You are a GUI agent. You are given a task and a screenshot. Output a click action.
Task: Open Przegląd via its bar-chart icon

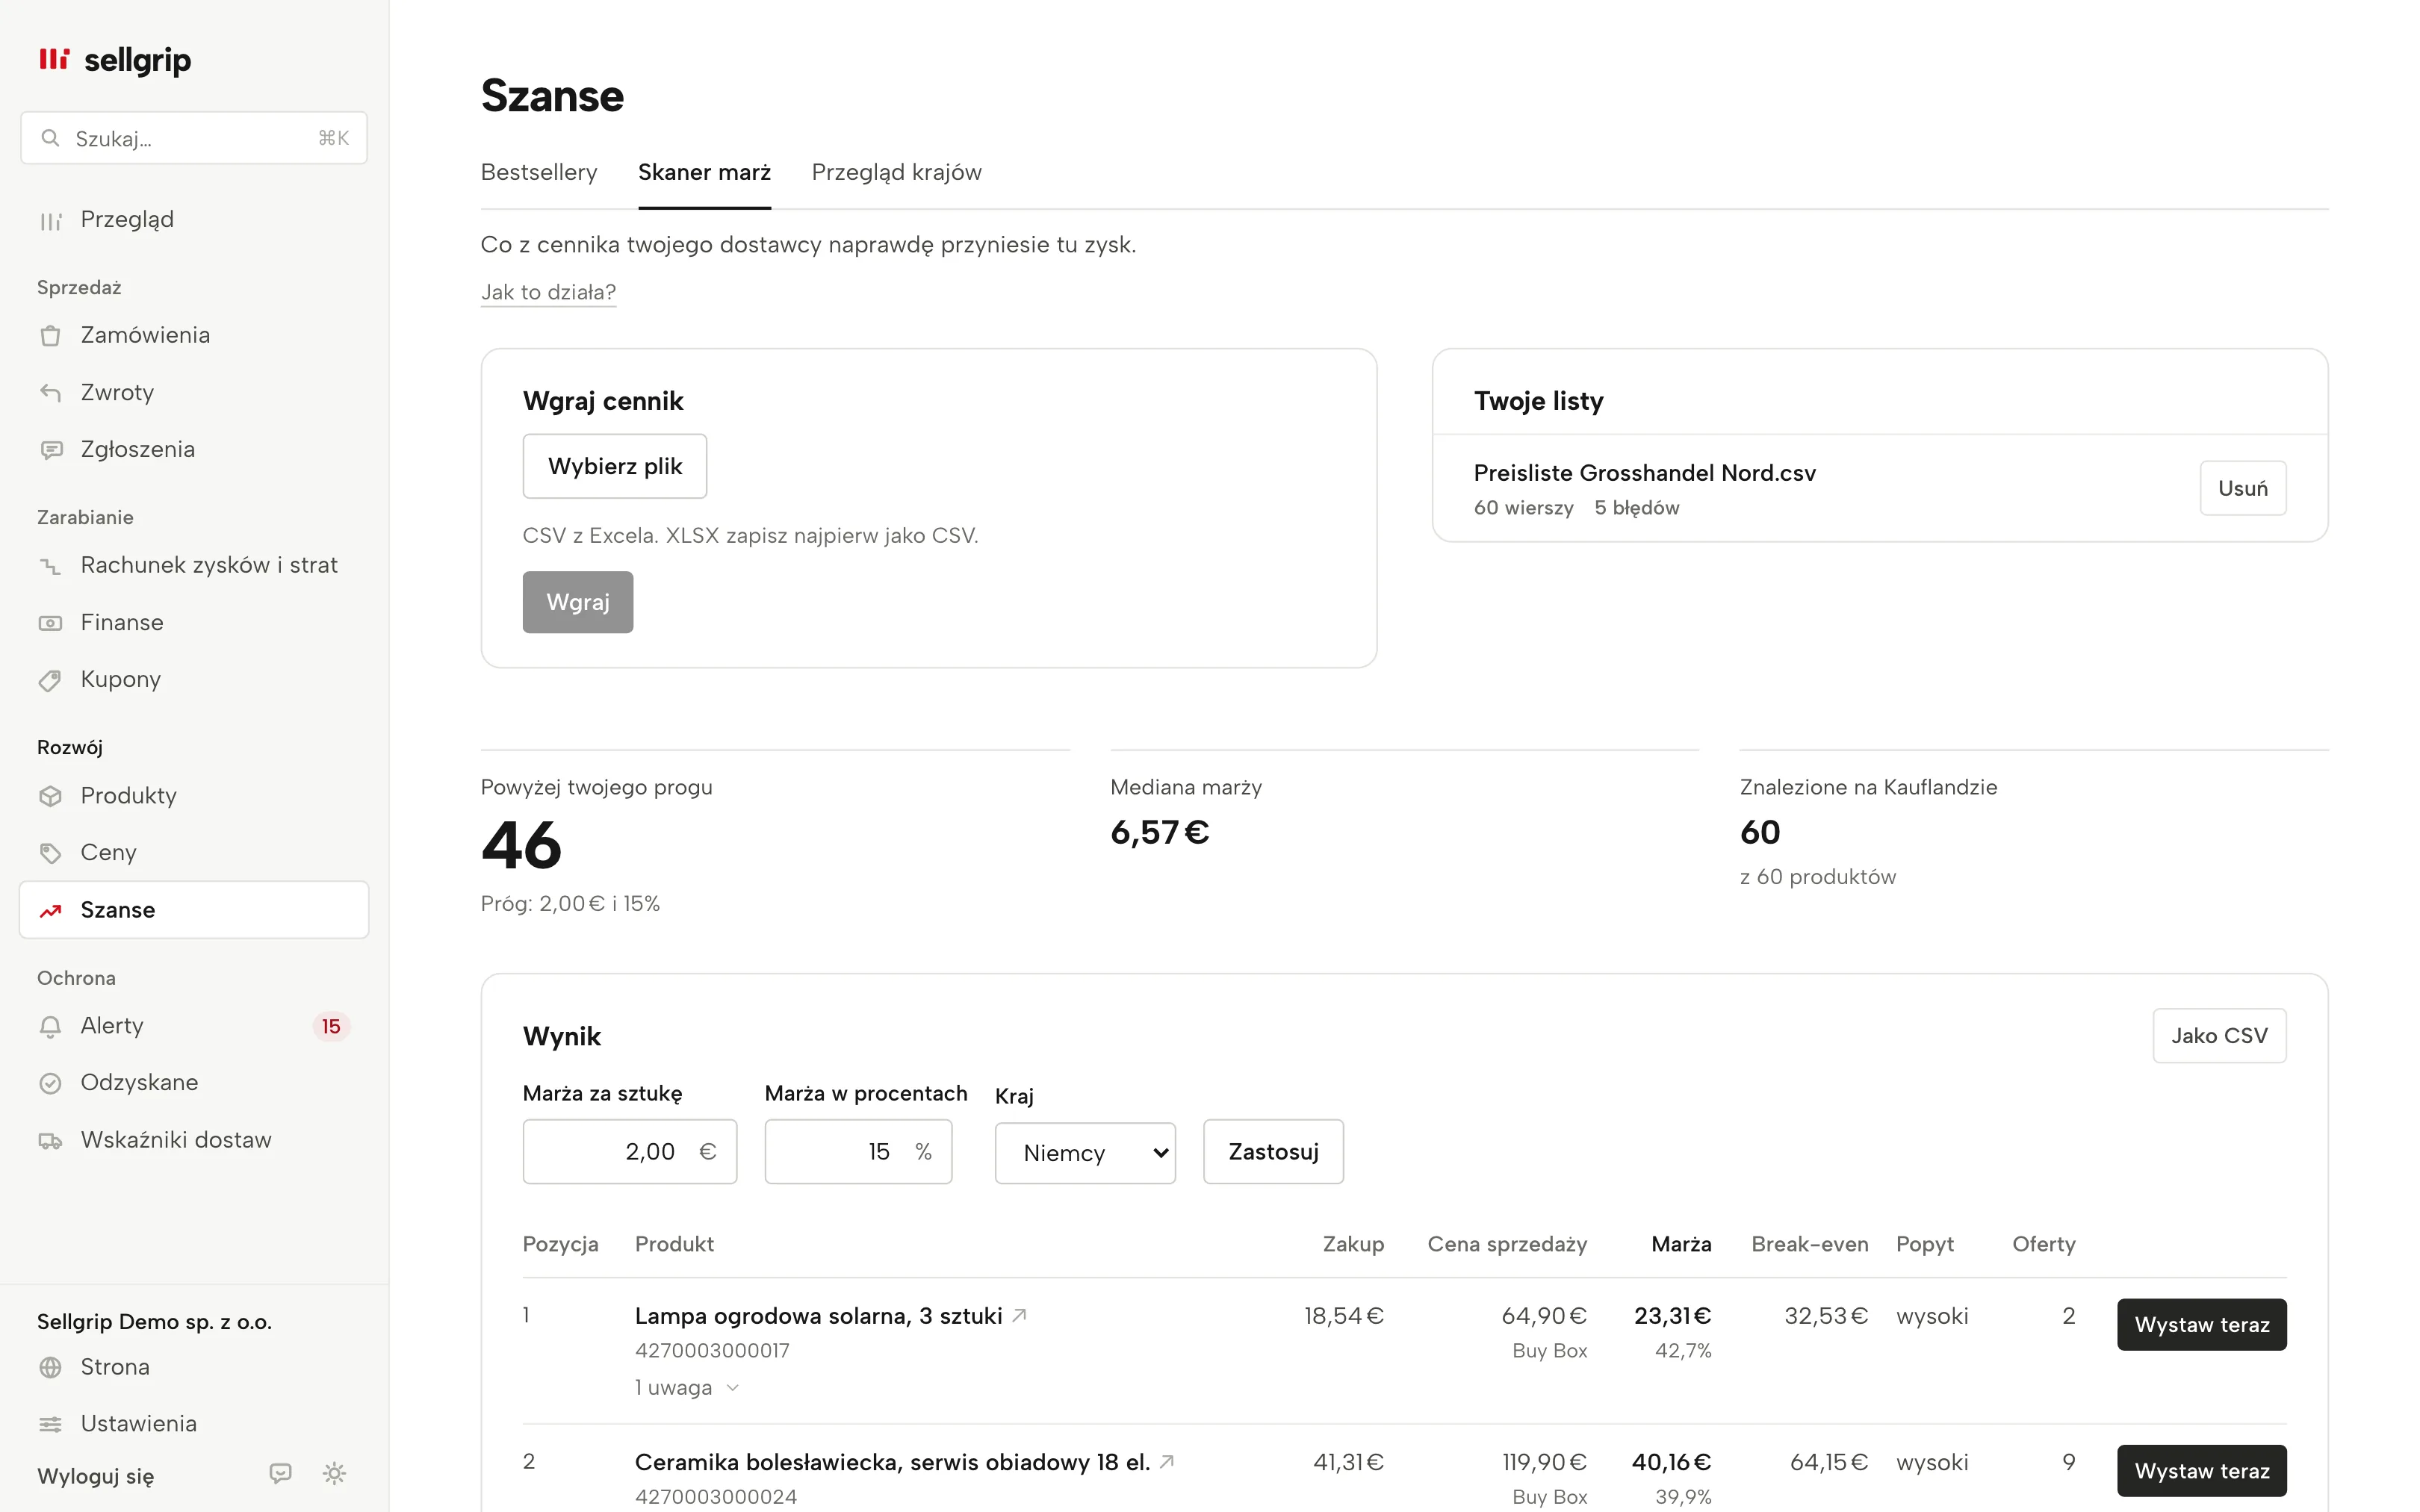(x=50, y=221)
